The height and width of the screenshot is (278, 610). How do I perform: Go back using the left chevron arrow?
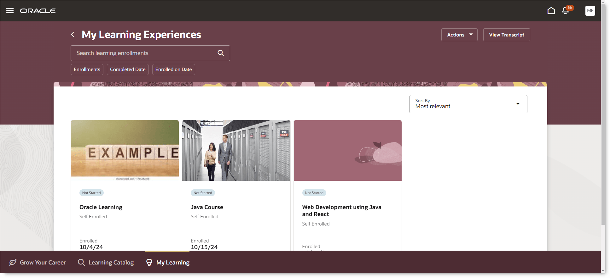[x=73, y=35]
